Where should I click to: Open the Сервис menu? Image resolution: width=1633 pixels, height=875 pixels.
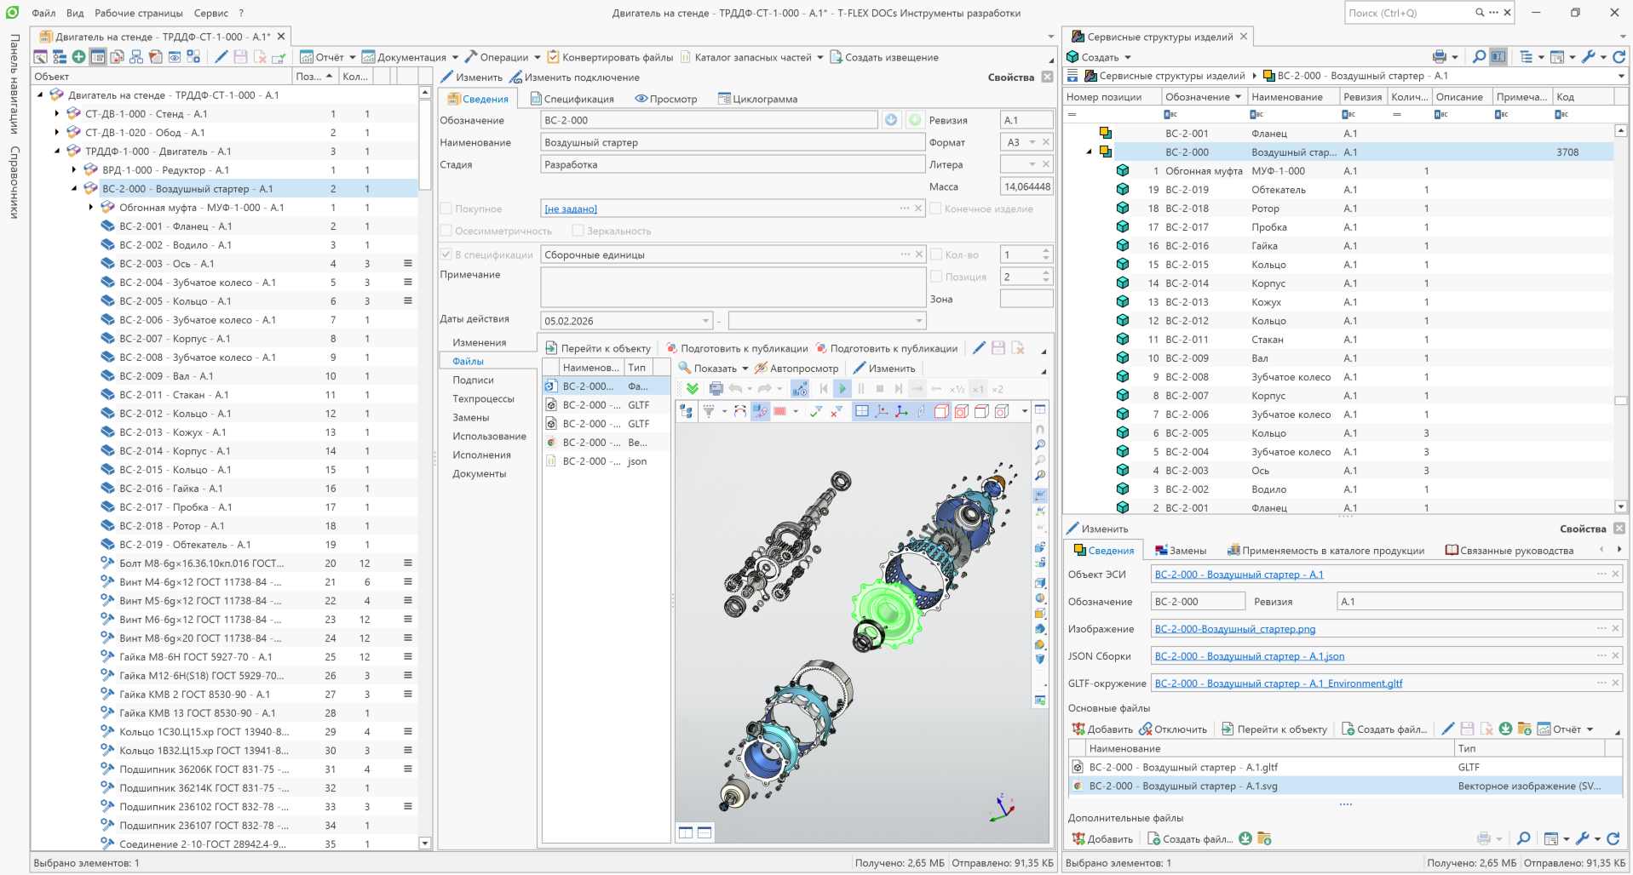[210, 13]
